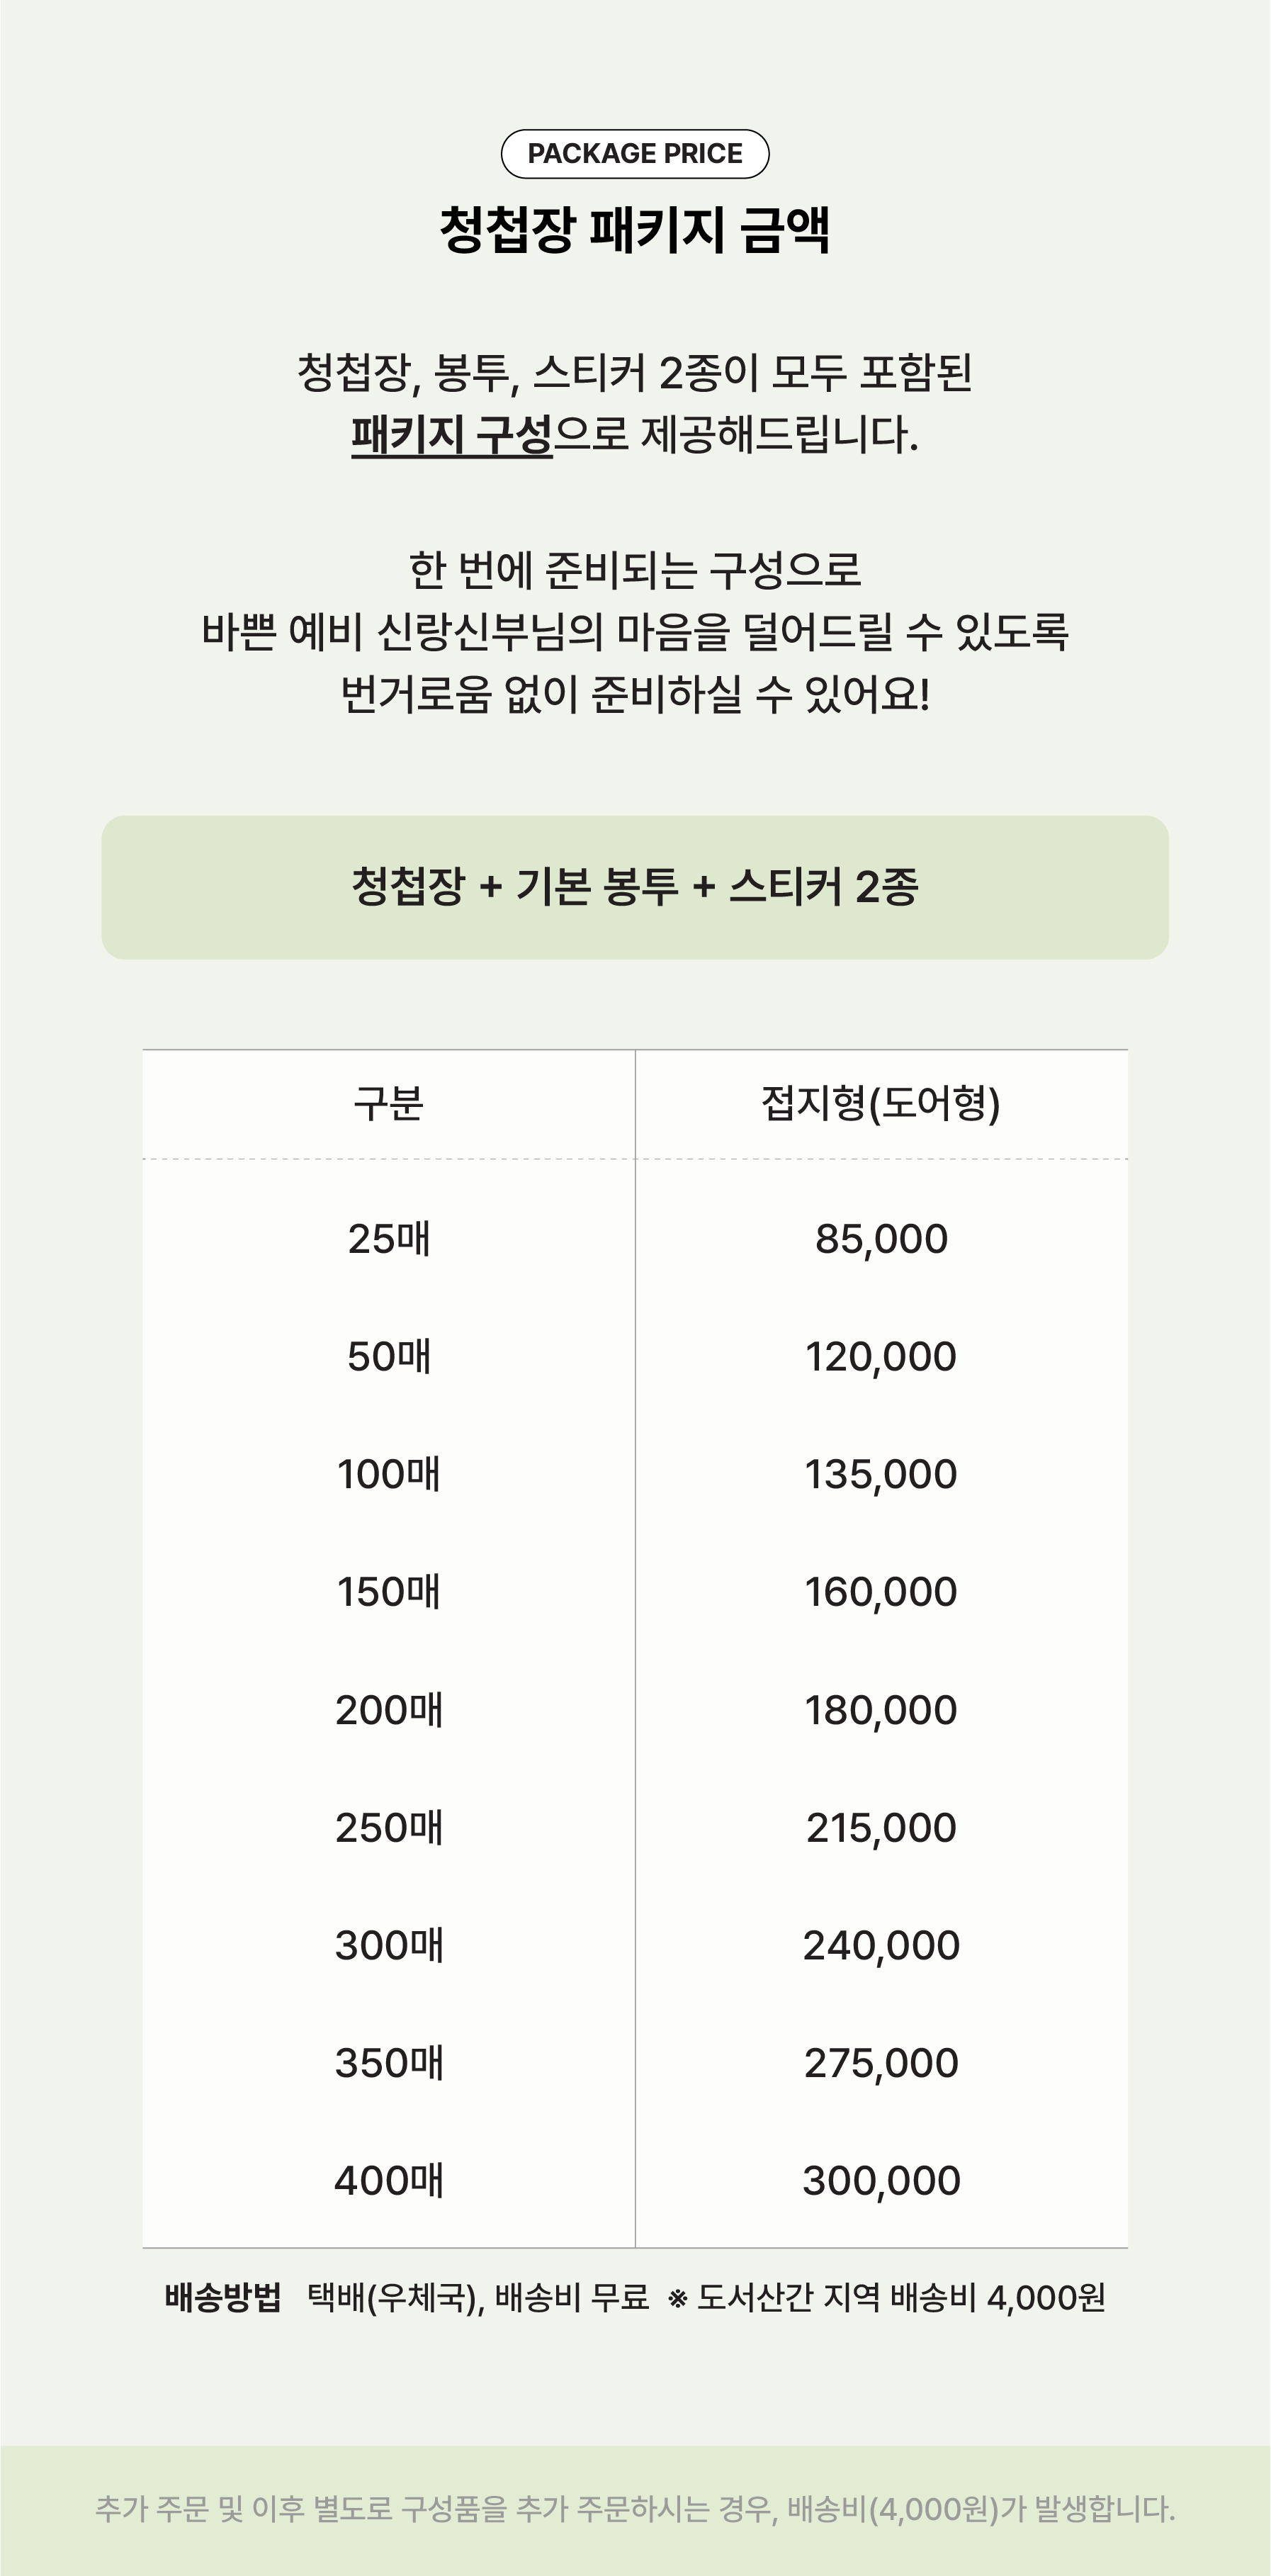The image size is (1271, 2576).
Task: Choose the 400매 row label
Action: [389, 2181]
